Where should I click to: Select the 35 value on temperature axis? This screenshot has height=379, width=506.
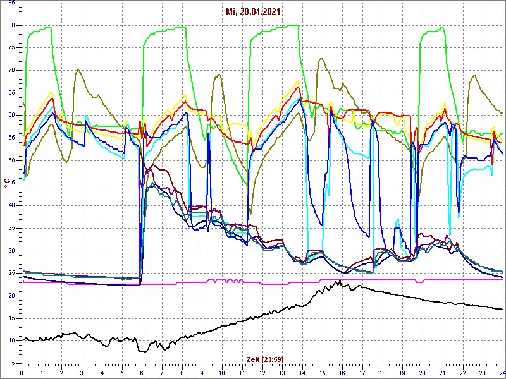click(x=11, y=228)
